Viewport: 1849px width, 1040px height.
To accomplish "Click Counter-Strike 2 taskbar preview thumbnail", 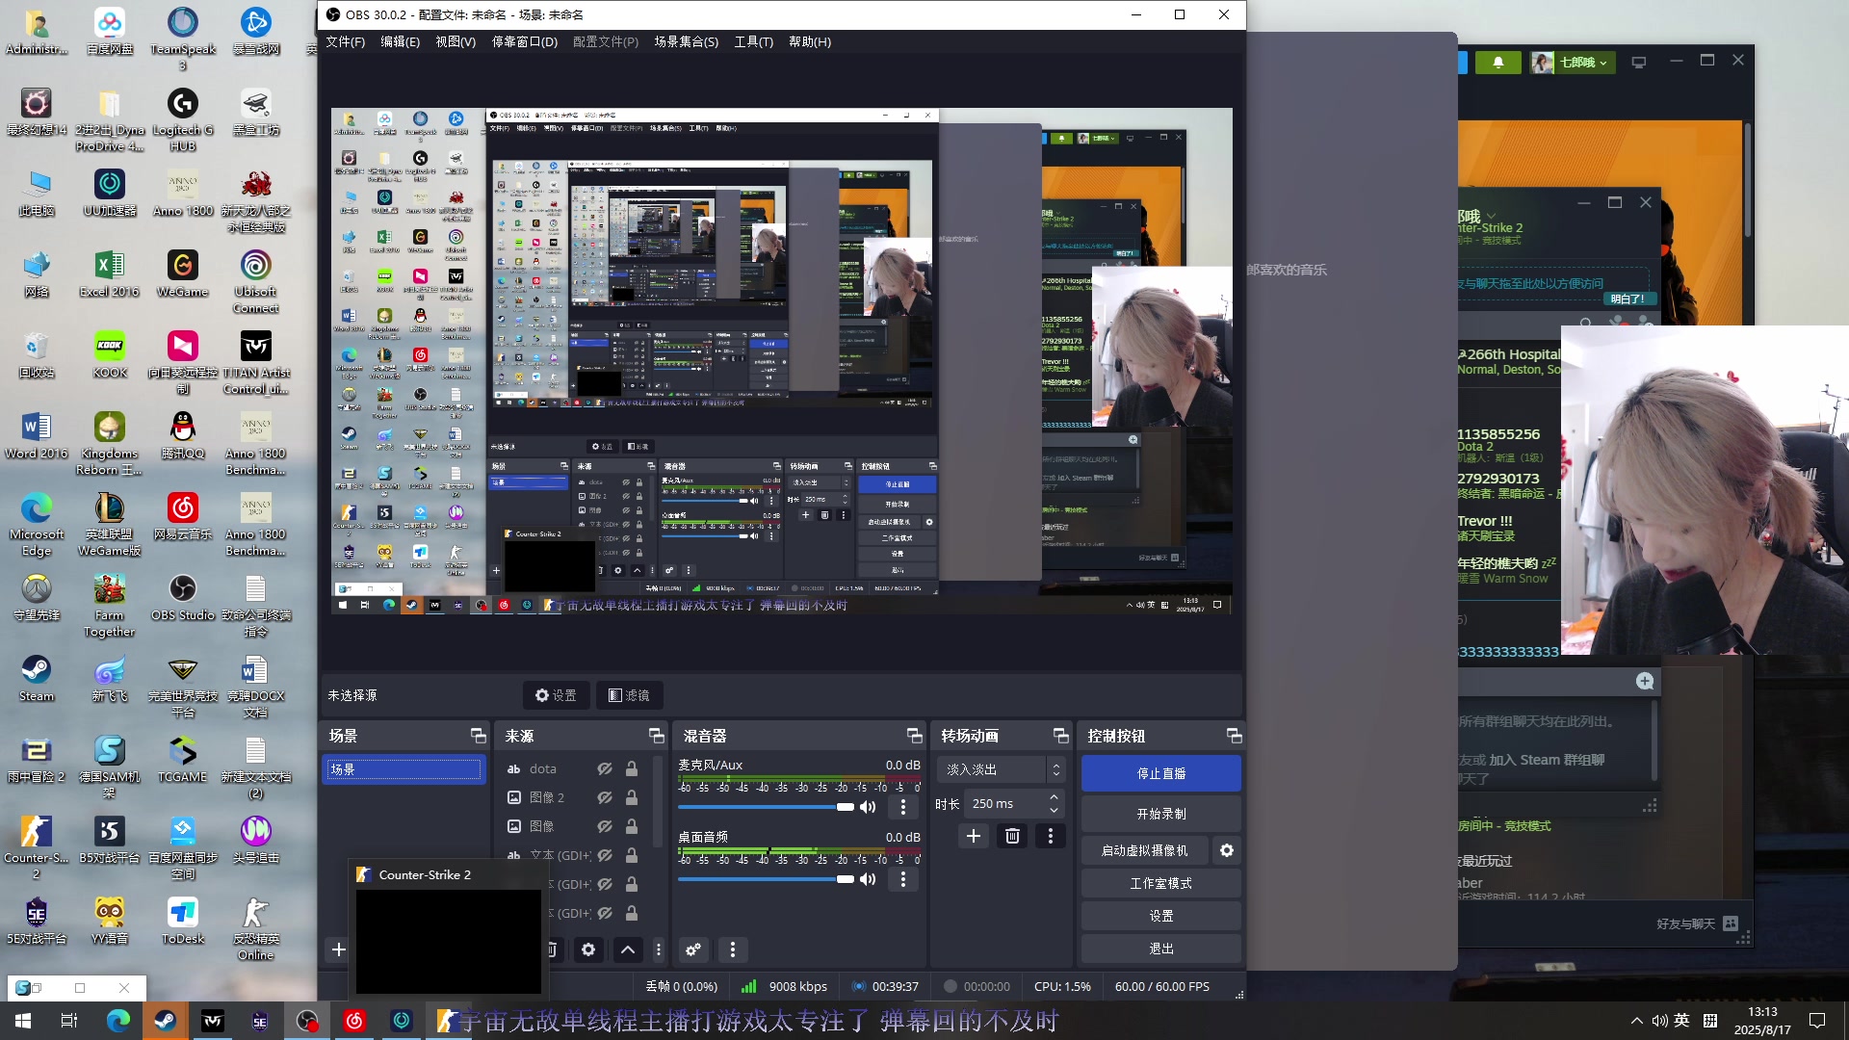I will point(448,941).
